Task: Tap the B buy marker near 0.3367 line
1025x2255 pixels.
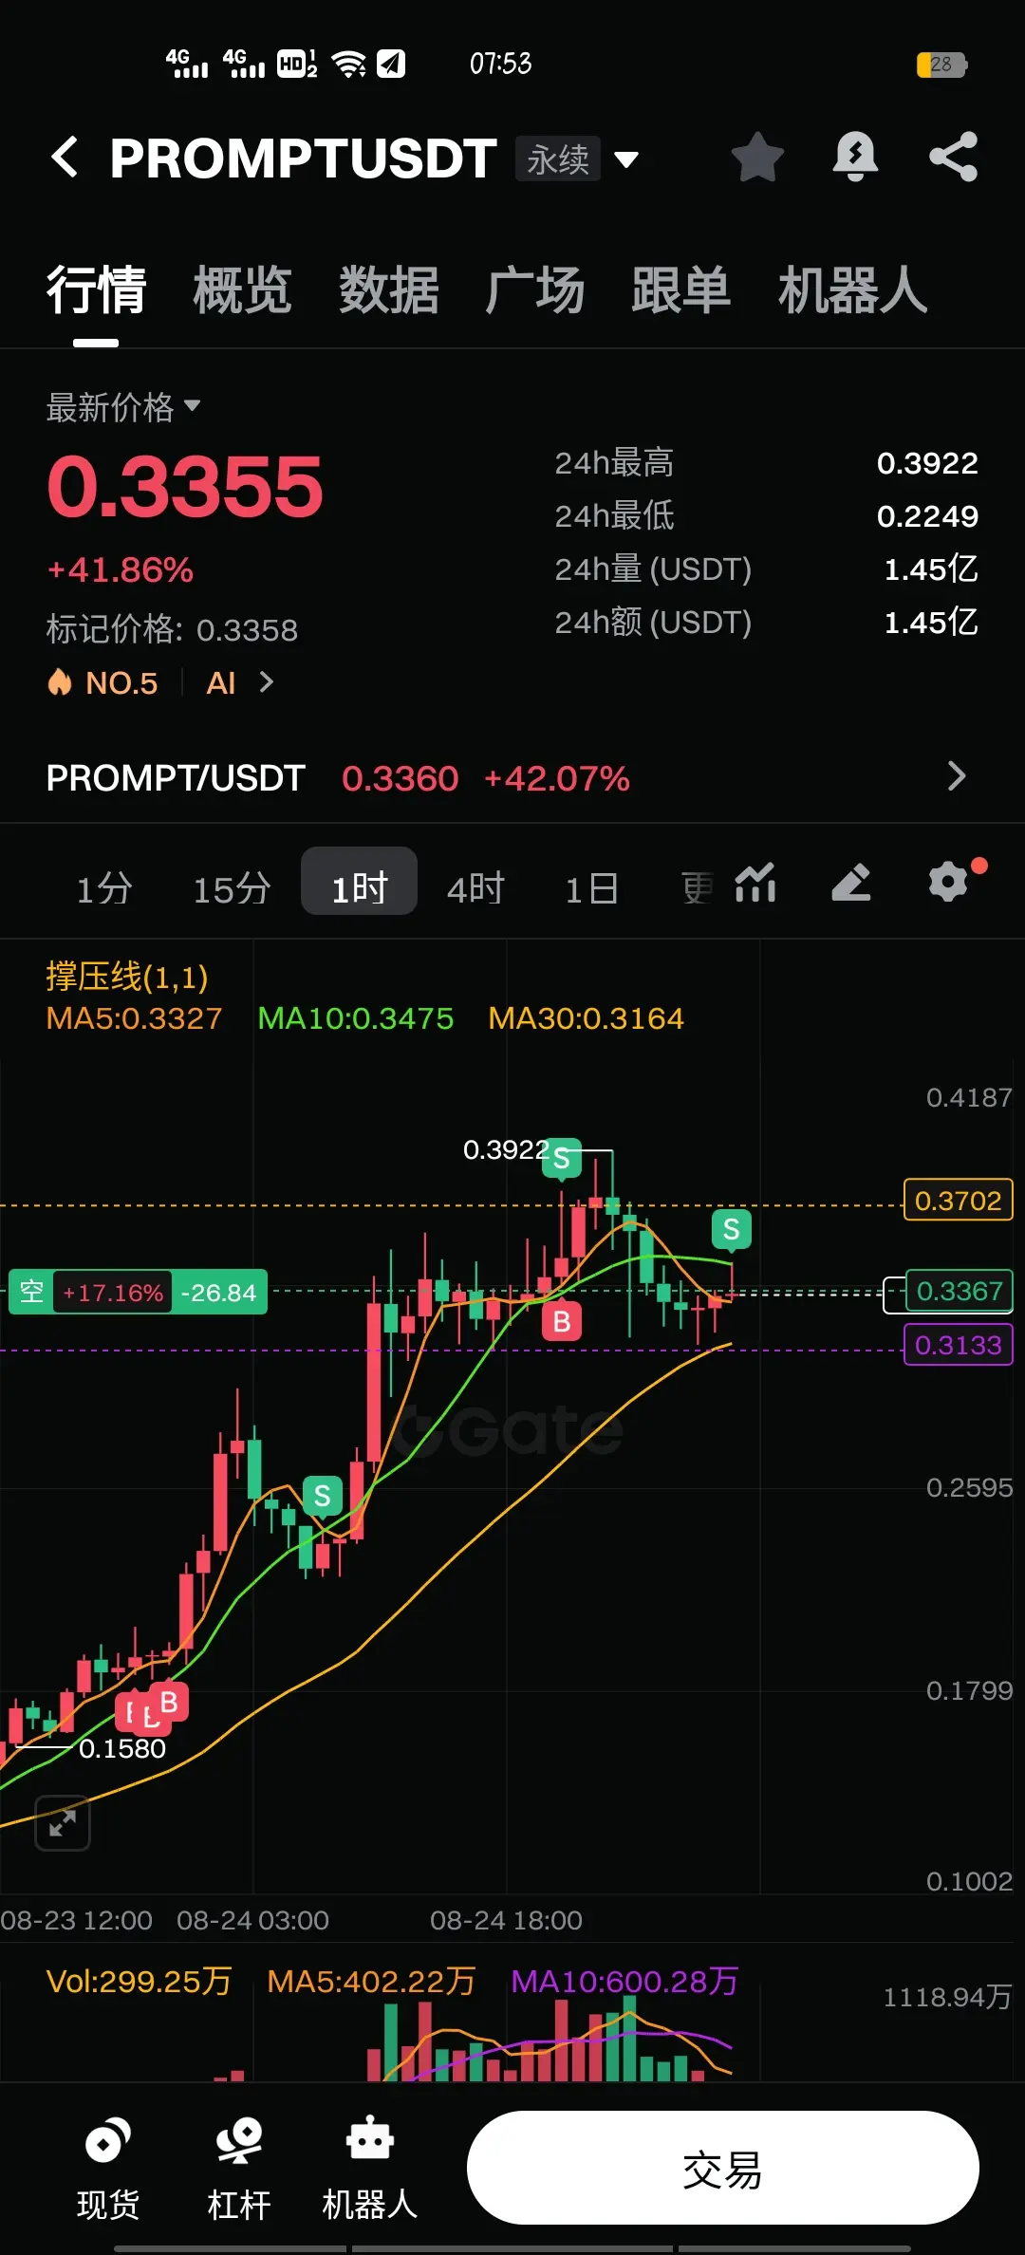Action: tap(562, 1321)
